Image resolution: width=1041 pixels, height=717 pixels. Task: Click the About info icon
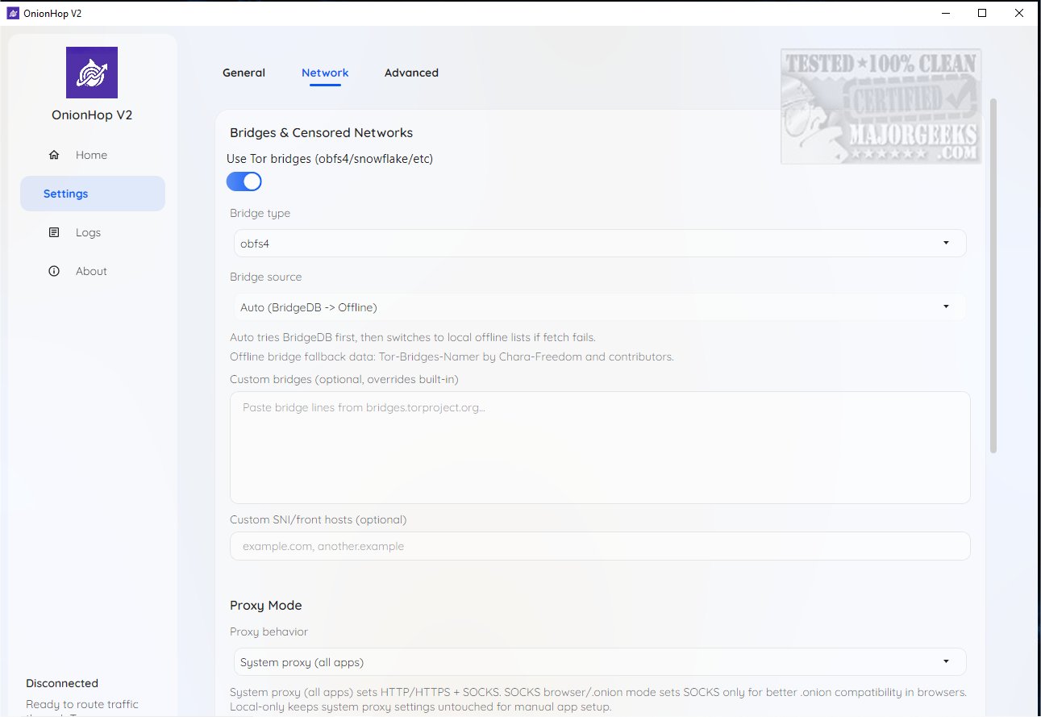pos(54,271)
